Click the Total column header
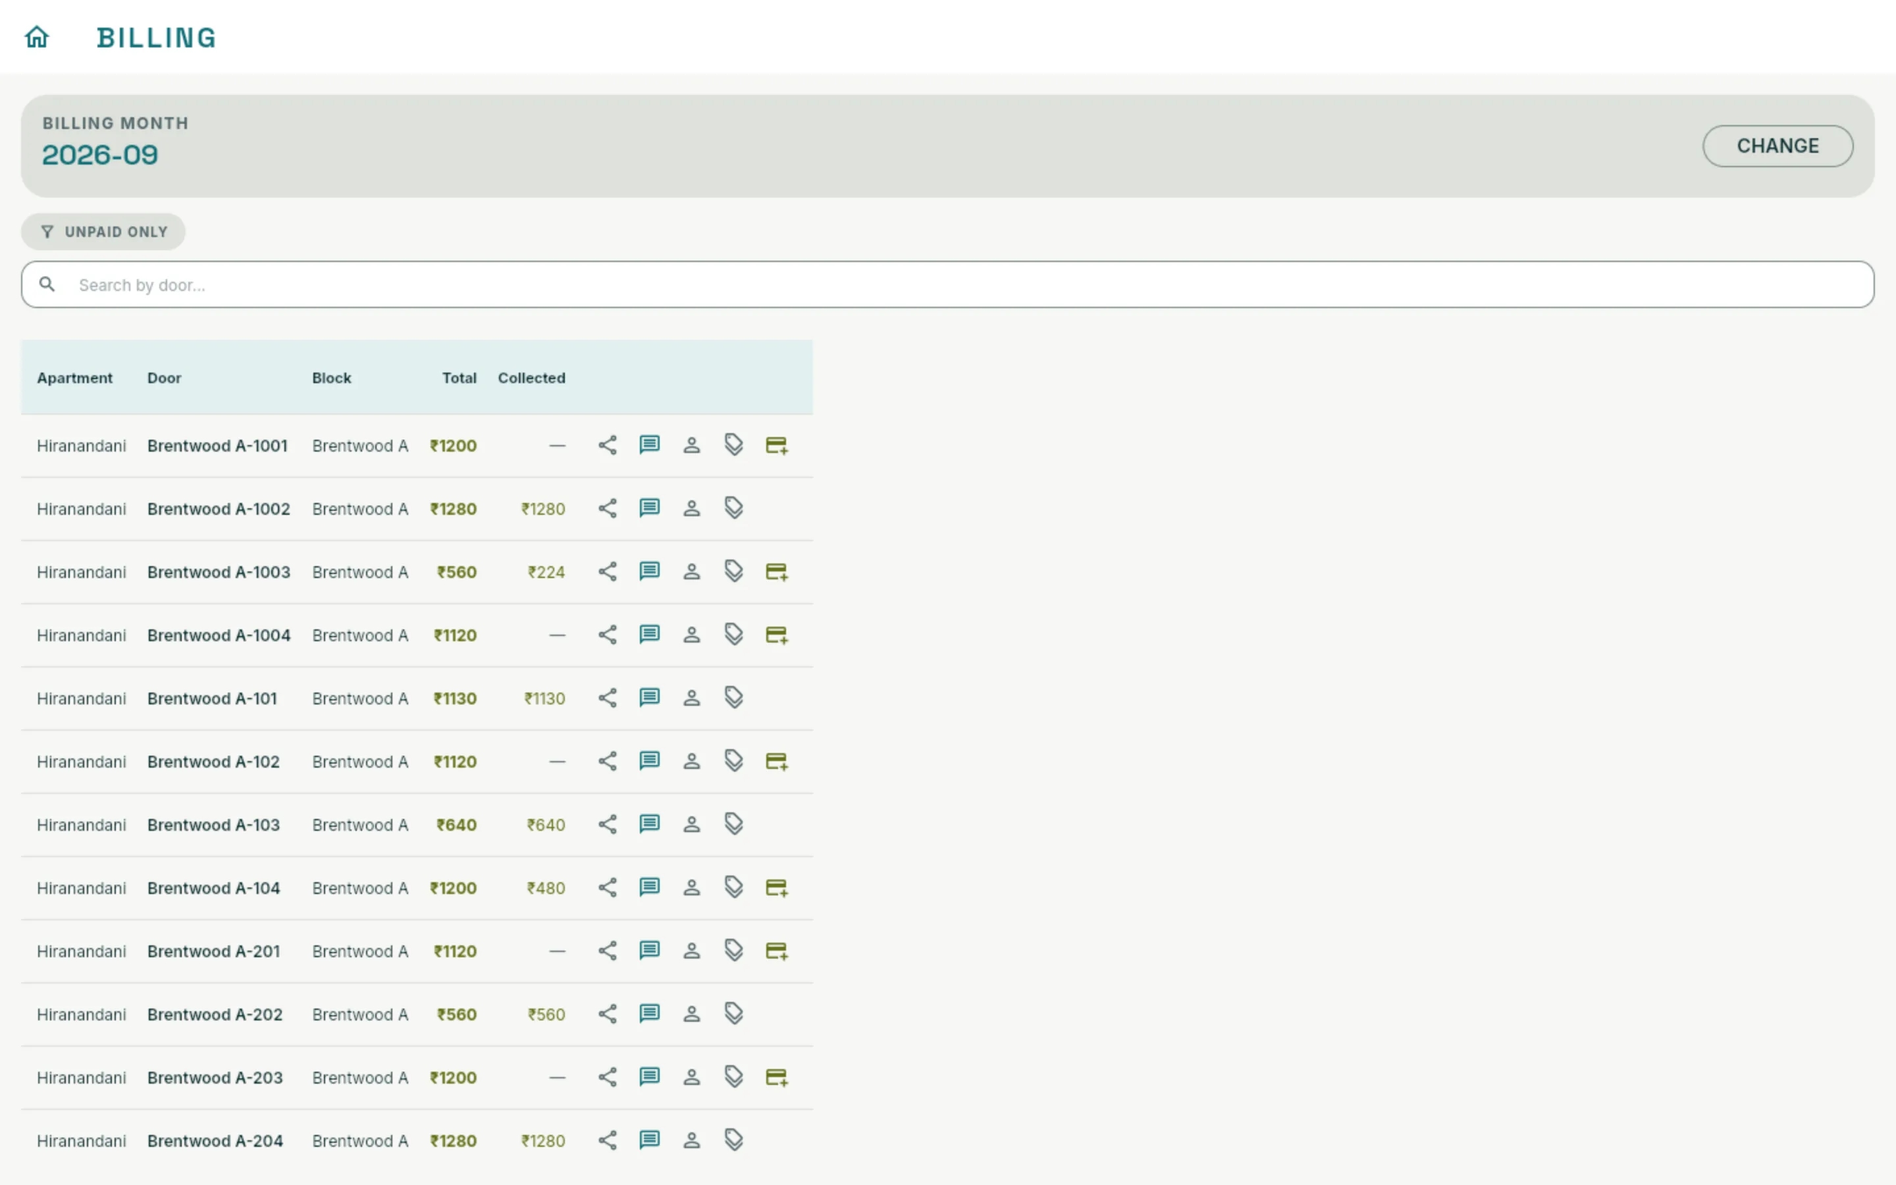This screenshot has height=1185, width=1896. tap(459, 378)
